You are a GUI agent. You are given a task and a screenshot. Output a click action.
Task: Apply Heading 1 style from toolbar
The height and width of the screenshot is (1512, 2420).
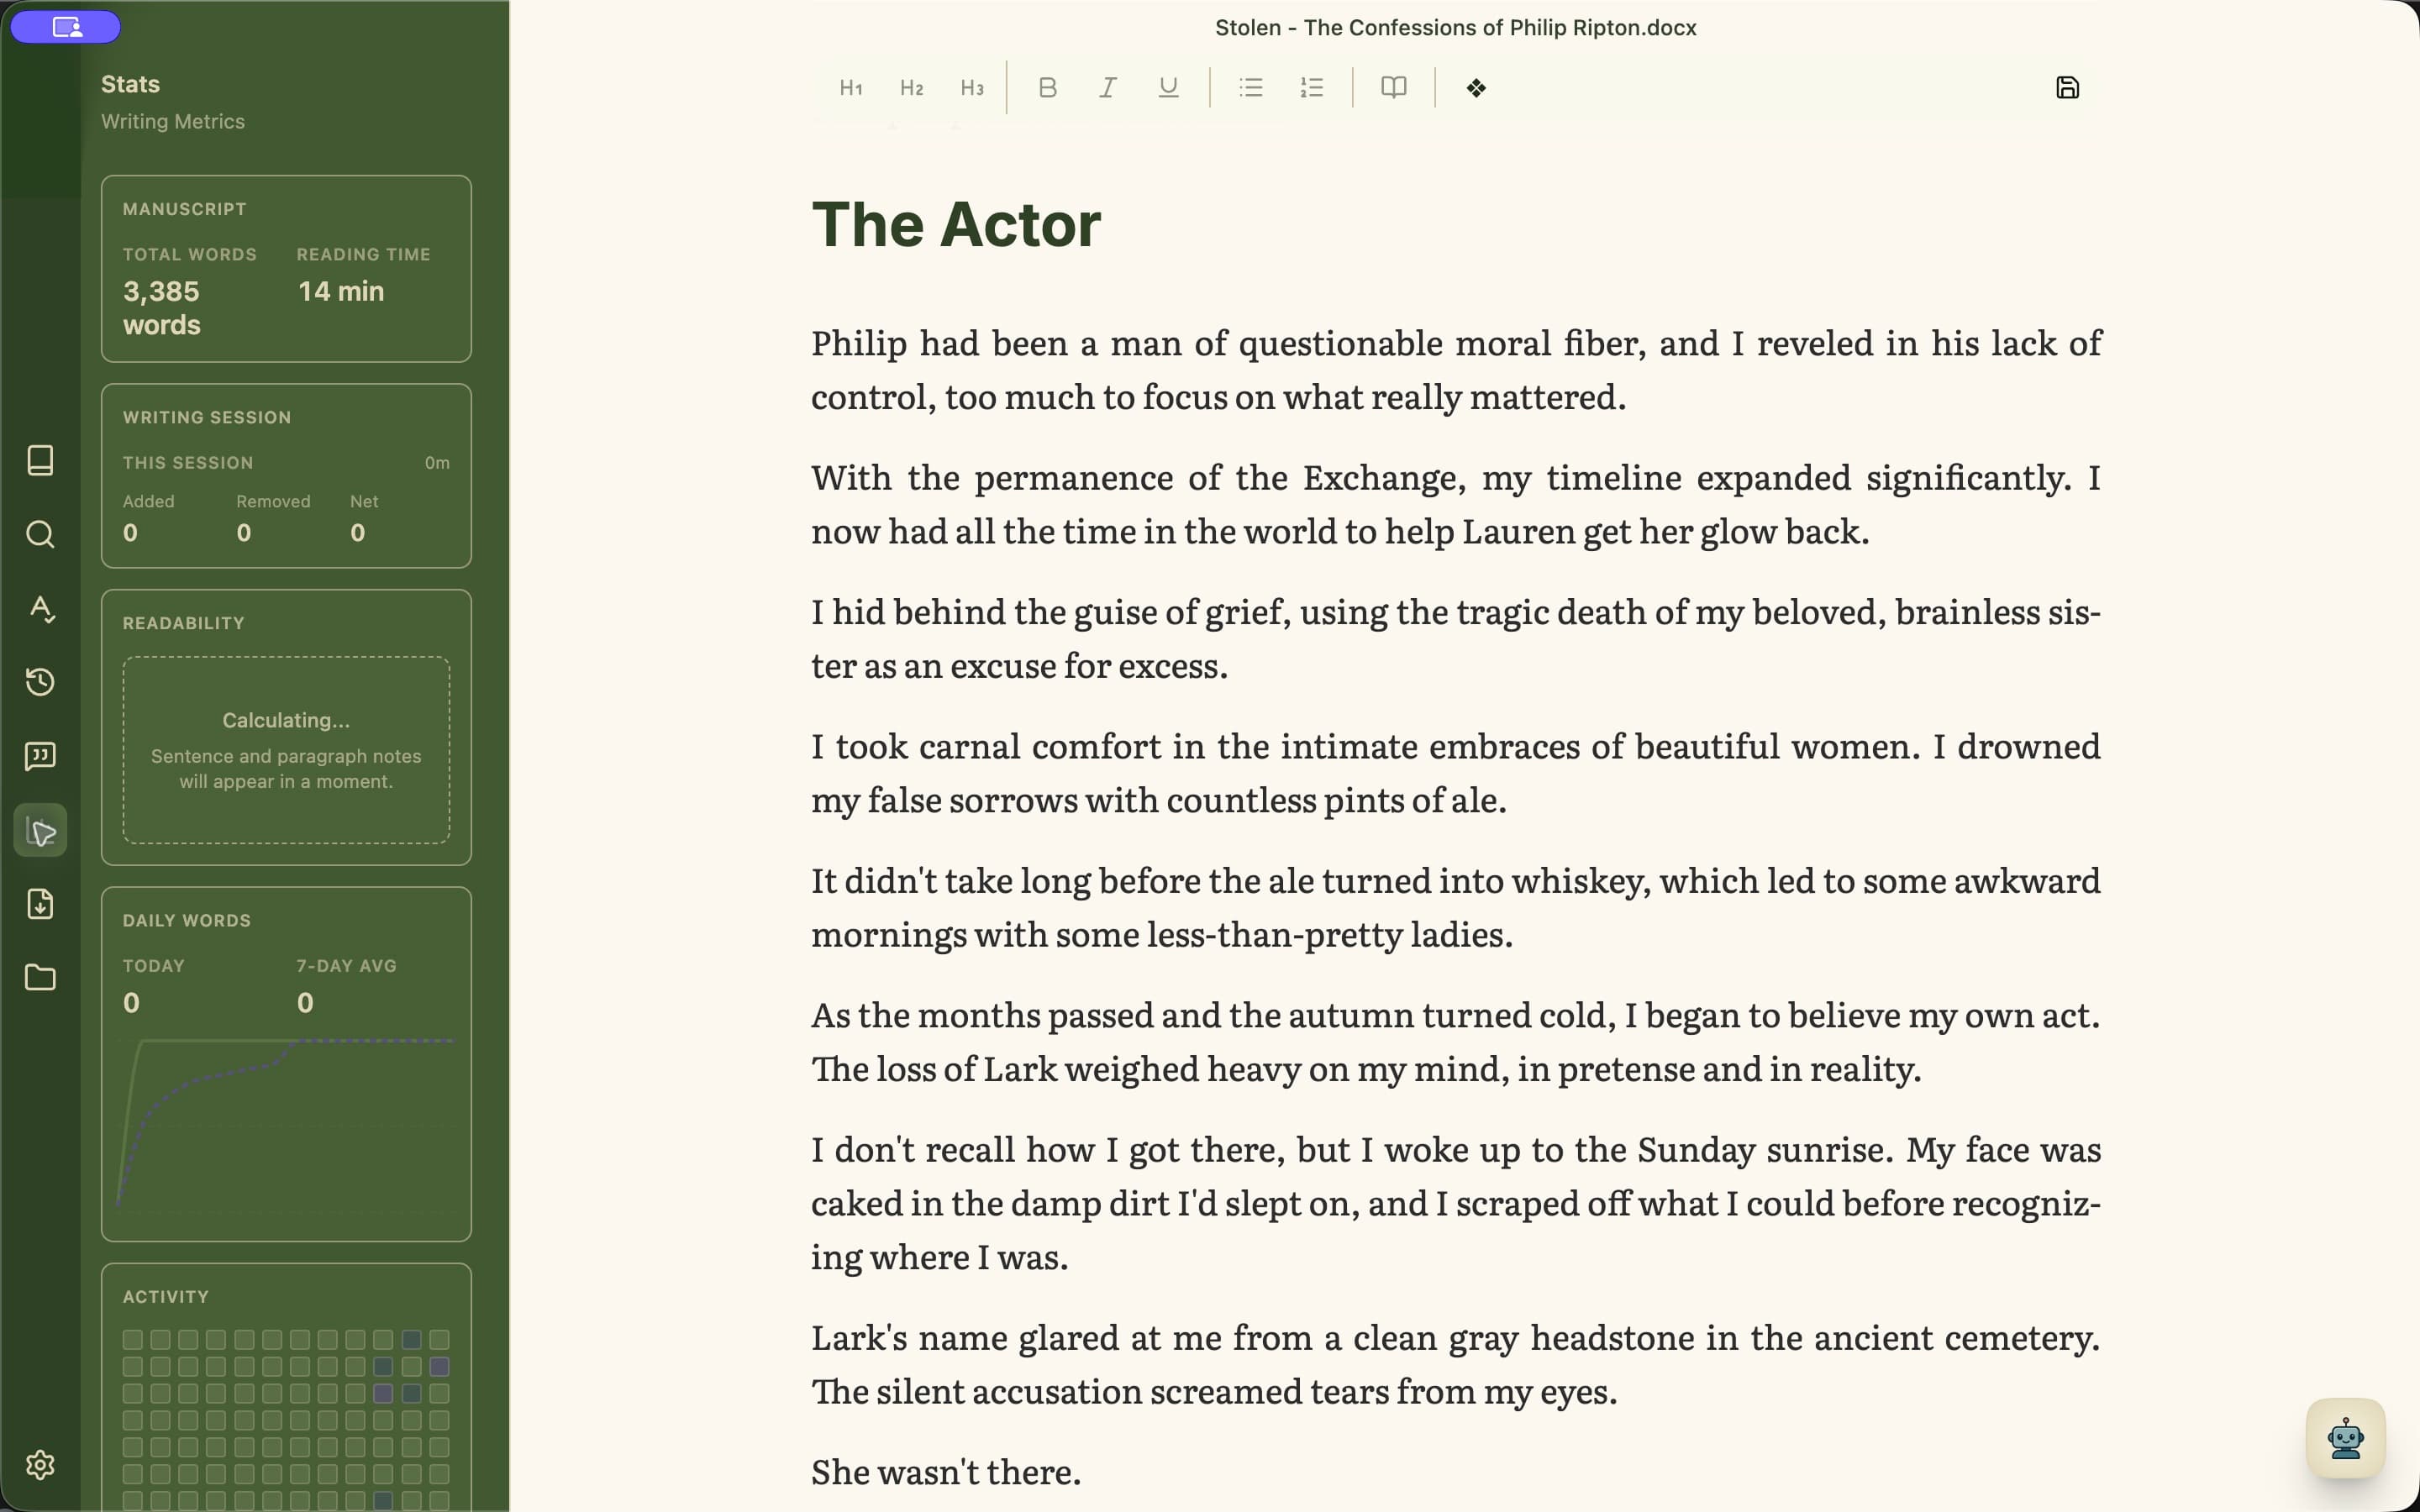click(851, 88)
